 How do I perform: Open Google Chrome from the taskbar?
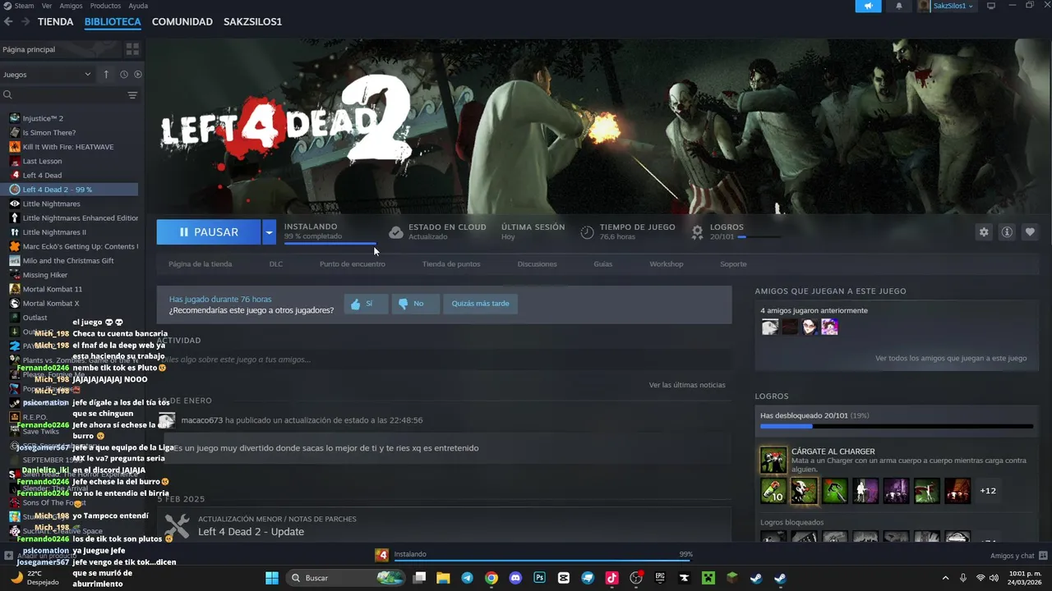click(x=491, y=578)
